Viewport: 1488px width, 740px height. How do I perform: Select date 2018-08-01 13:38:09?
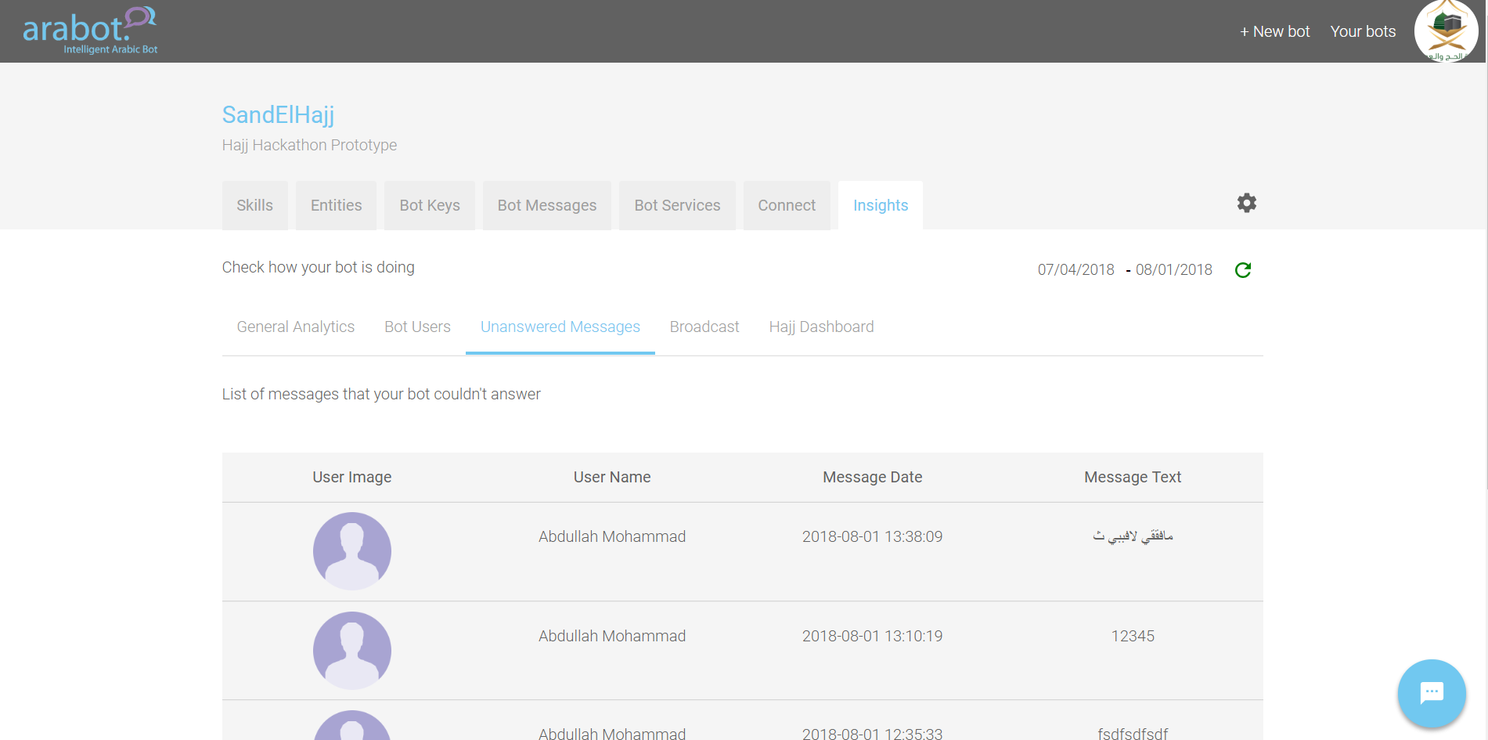tap(873, 536)
